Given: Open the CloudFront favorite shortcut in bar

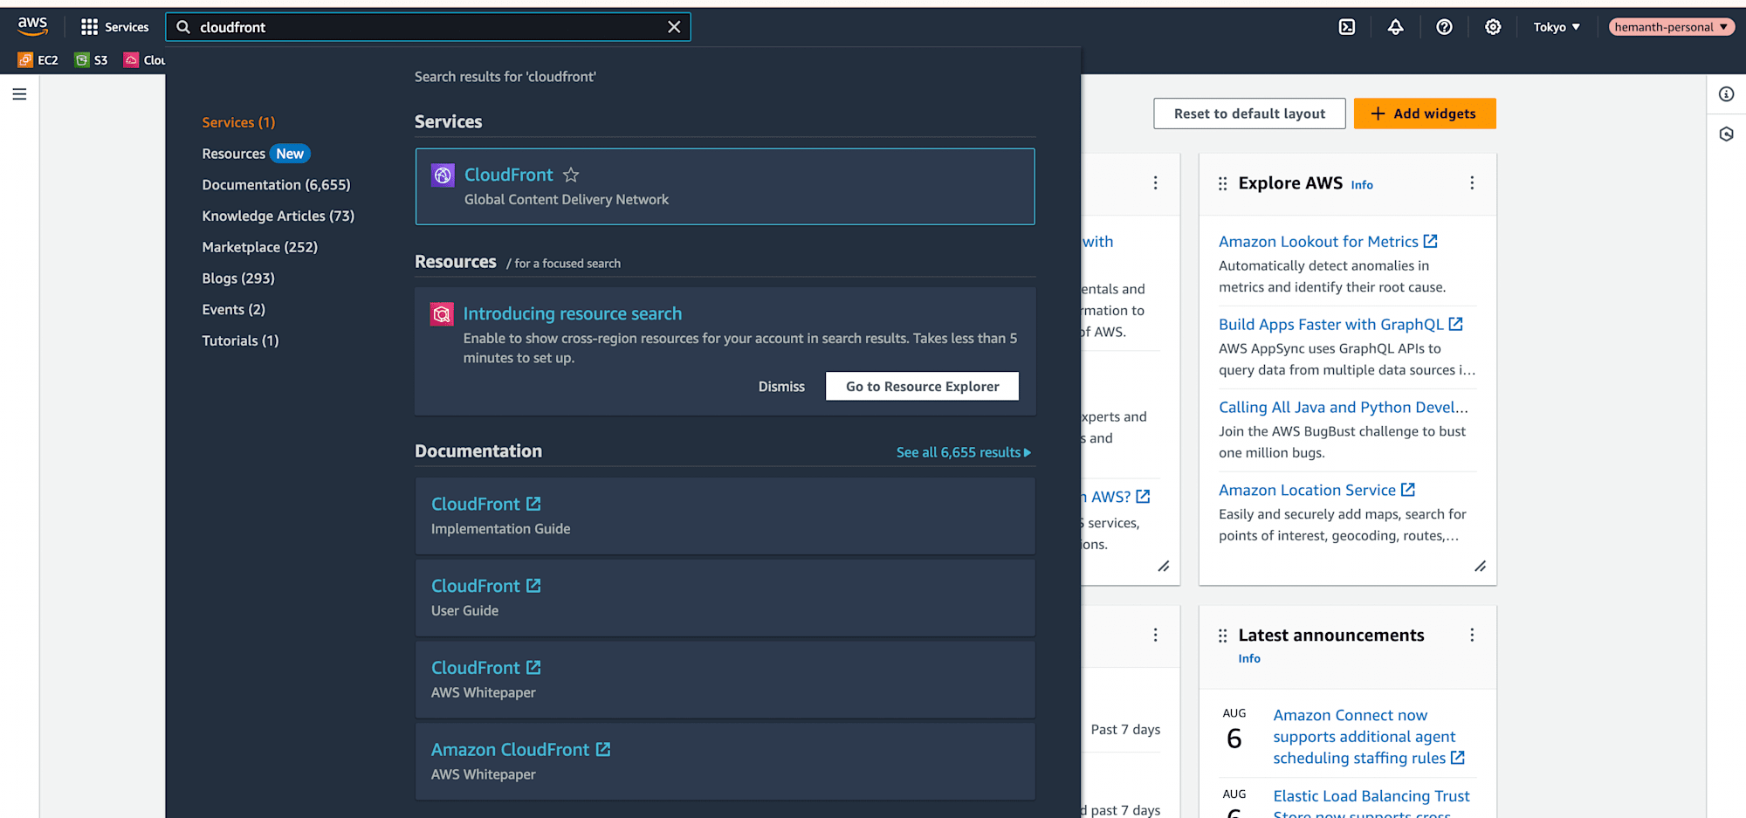Looking at the screenshot, I should (x=144, y=59).
